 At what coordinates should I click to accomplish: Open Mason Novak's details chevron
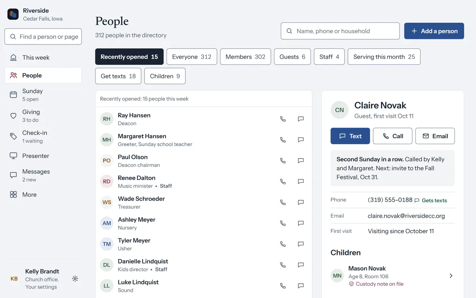click(451, 276)
